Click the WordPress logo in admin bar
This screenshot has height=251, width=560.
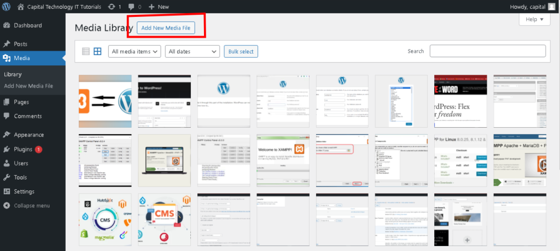[x=7, y=7]
